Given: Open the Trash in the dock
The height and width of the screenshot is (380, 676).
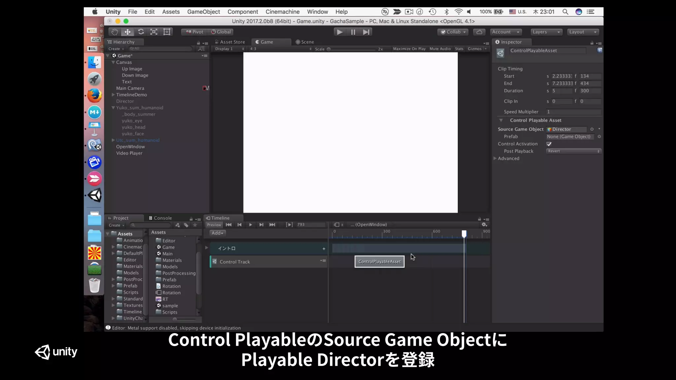Looking at the screenshot, I should pos(94,285).
